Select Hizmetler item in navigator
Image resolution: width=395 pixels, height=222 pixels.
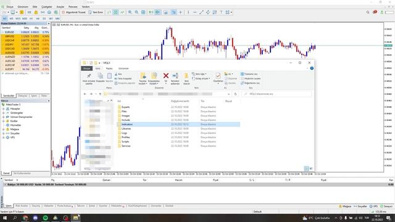pyautogui.click(x=15, y=125)
